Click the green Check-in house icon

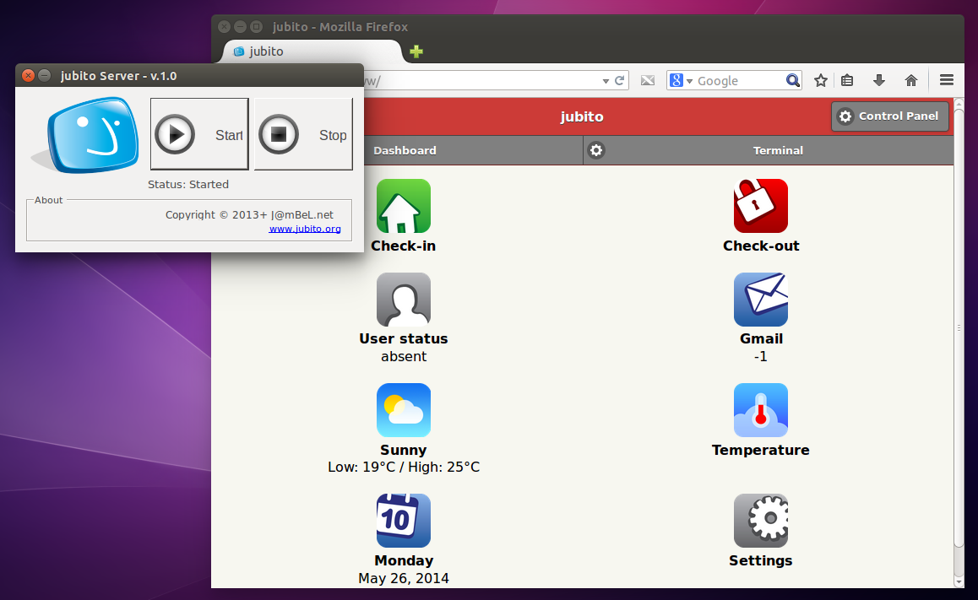click(x=404, y=206)
